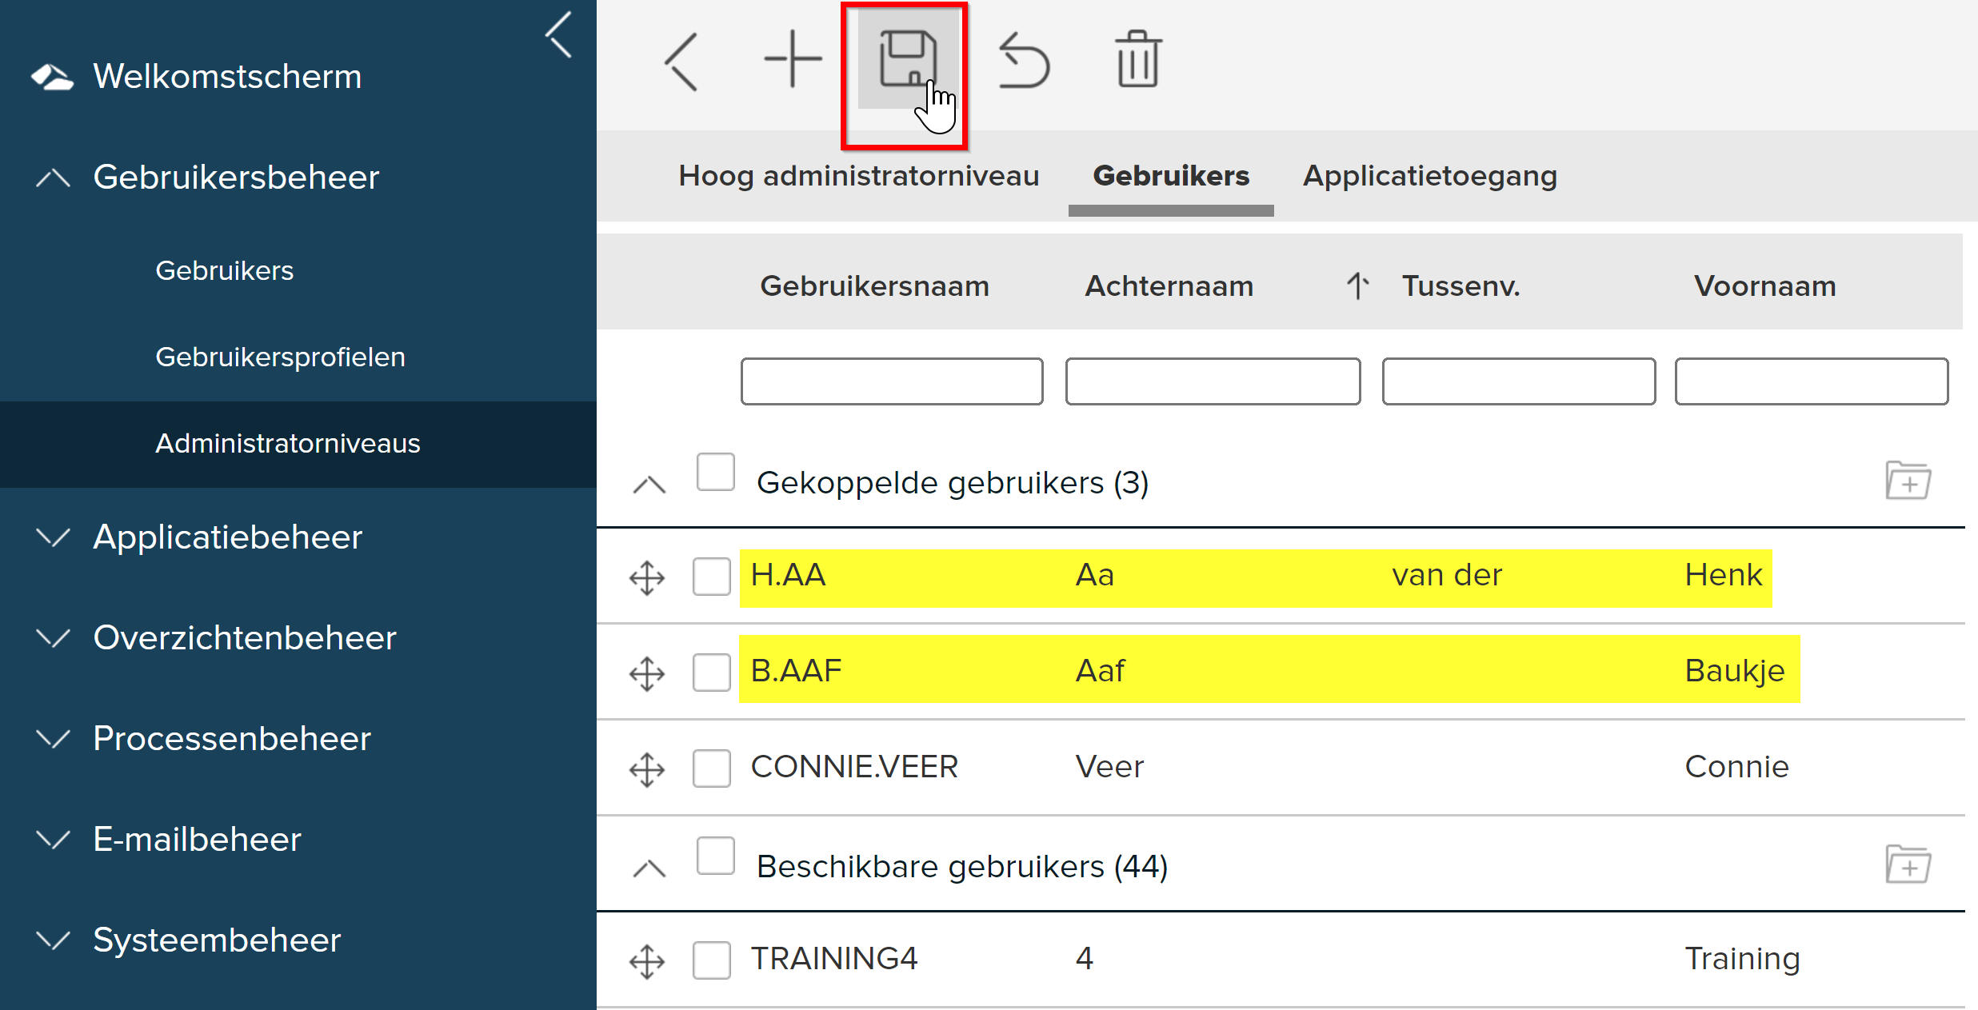Click the plus add icon
This screenshot has height=1010, width=1978.
coord(793,59)
